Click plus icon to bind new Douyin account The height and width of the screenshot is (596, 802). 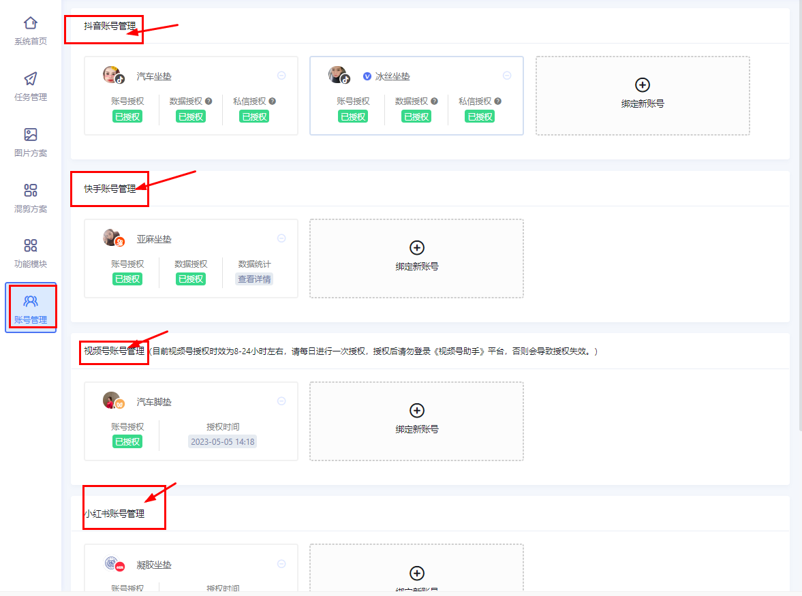click(x=643, y=85)
